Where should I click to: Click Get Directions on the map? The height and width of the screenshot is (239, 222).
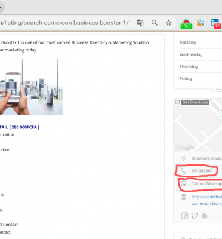coord(195,102)
